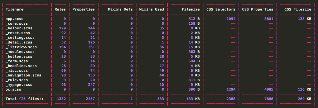Click app.scss CSS Selectors value 1094
Viewport: 318px width, 108px height.
coord(231,19)
